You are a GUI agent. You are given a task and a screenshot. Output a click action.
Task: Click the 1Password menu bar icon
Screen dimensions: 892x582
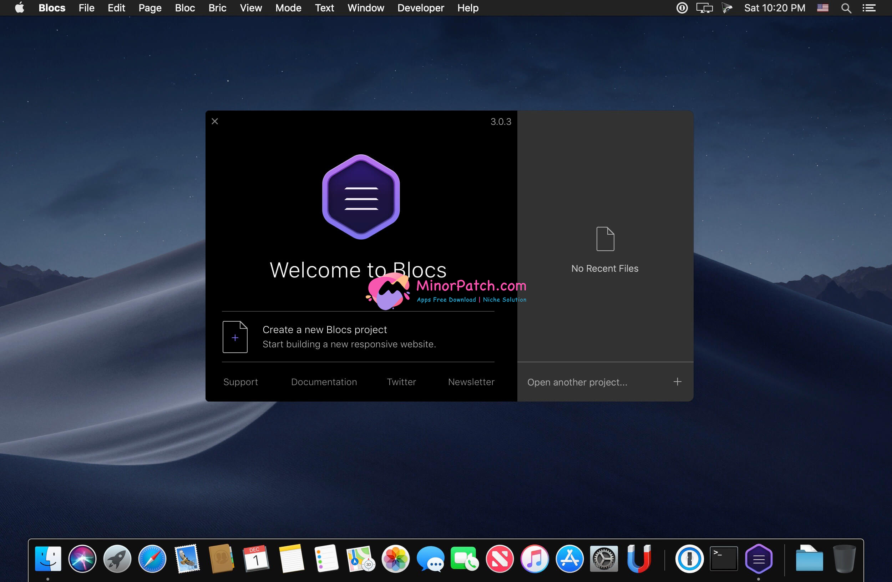pyautogui.click(x=682, y=8)
